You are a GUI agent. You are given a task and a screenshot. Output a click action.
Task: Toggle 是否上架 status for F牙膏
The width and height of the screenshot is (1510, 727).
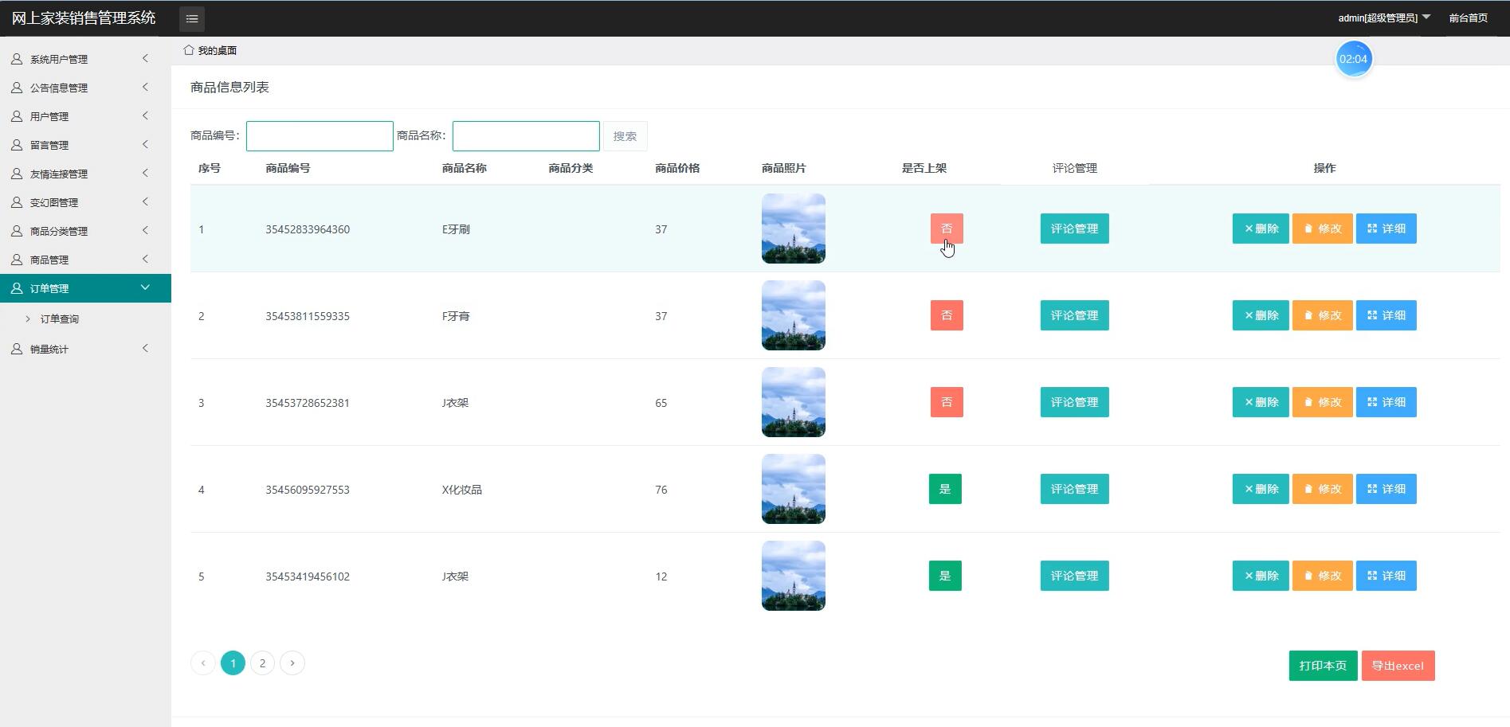947,315
